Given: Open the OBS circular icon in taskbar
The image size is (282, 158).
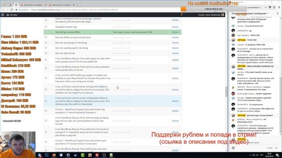Looking at the screenshot, I should (104, 155).
